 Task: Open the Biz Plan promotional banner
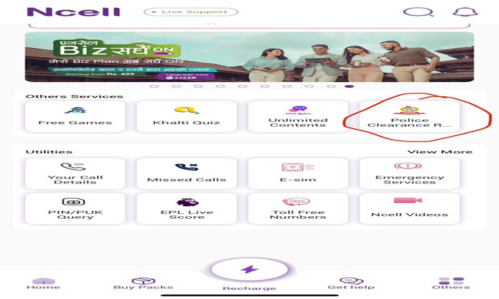(x=249, y=57)
